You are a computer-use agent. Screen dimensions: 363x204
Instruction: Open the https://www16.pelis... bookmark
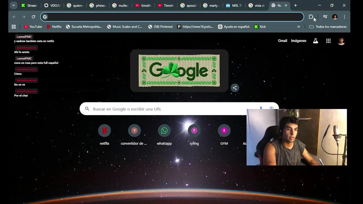tap(195, 27)
